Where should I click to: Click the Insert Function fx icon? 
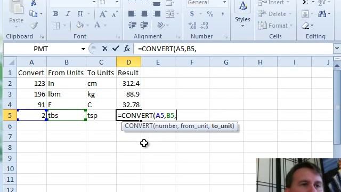[127, 49]
